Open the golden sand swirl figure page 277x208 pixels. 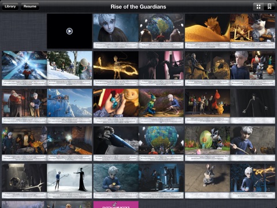click(x=116, y=68)
